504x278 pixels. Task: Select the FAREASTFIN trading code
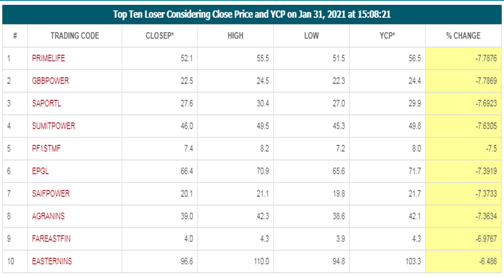[51, 236]
